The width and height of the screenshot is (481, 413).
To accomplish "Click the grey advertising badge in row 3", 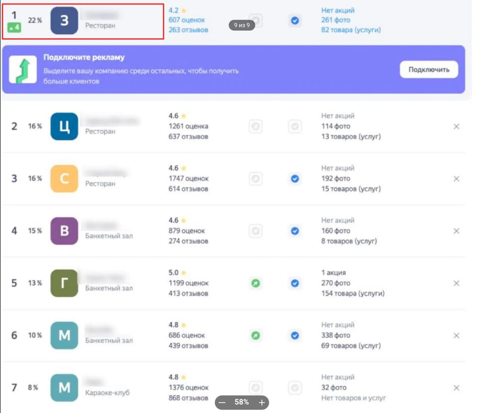I will (x=256, y=179).
